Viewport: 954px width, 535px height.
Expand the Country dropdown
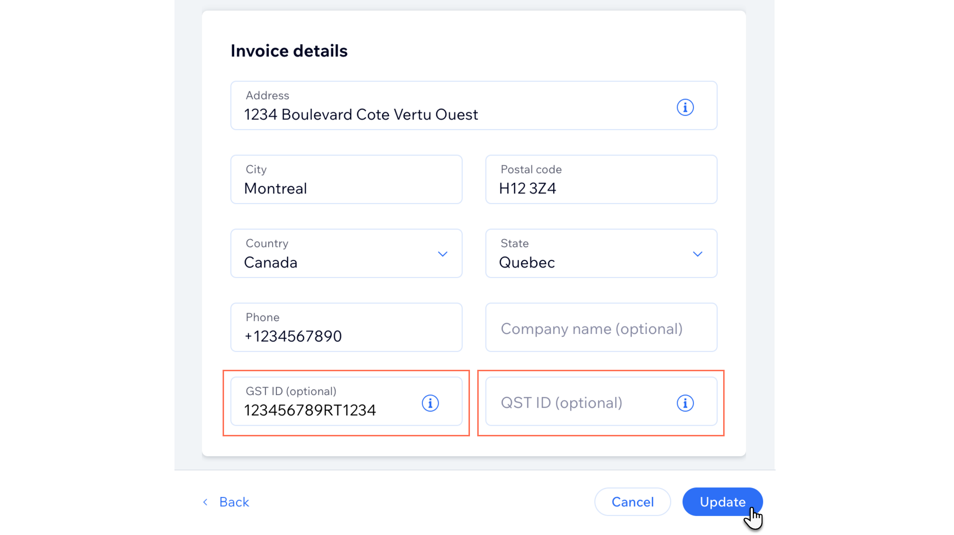(442, 254)
